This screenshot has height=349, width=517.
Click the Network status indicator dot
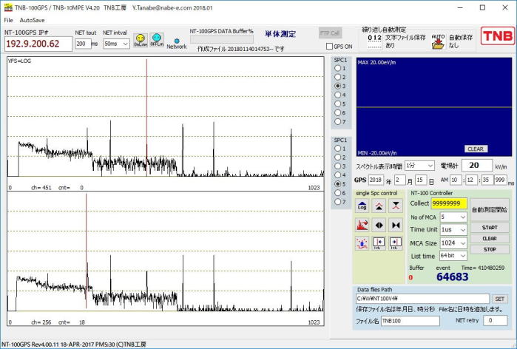(177, 41)
